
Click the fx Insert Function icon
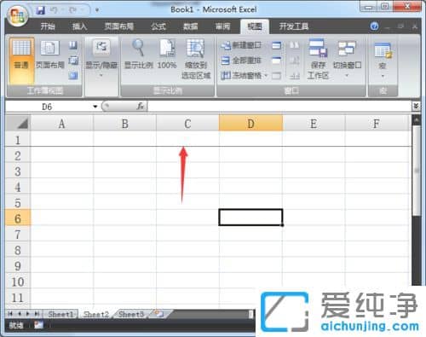140,107
